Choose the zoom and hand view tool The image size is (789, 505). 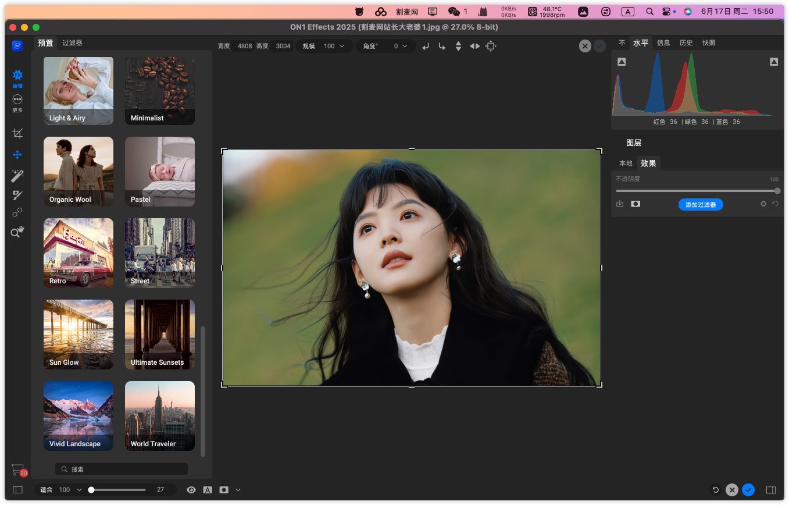pyautogui.click(x=17, y=232)
